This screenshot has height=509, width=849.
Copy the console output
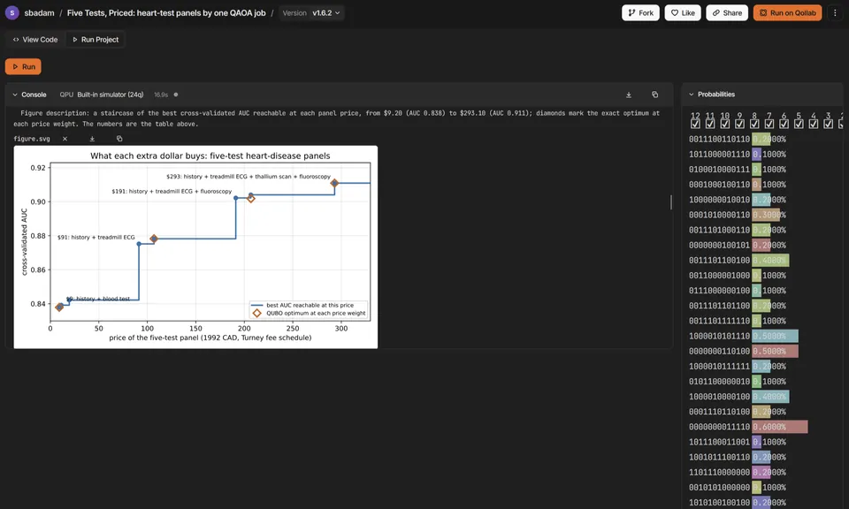click(654, 95)
